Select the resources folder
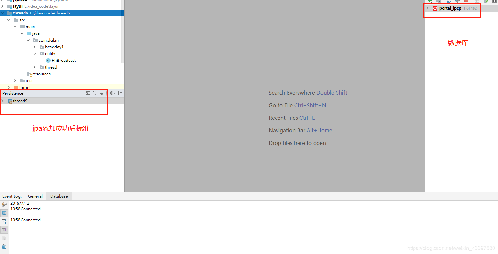Screen dimensions: 498x254 pos(41,74)
